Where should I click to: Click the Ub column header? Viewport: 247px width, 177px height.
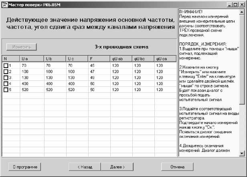[55, 59]
